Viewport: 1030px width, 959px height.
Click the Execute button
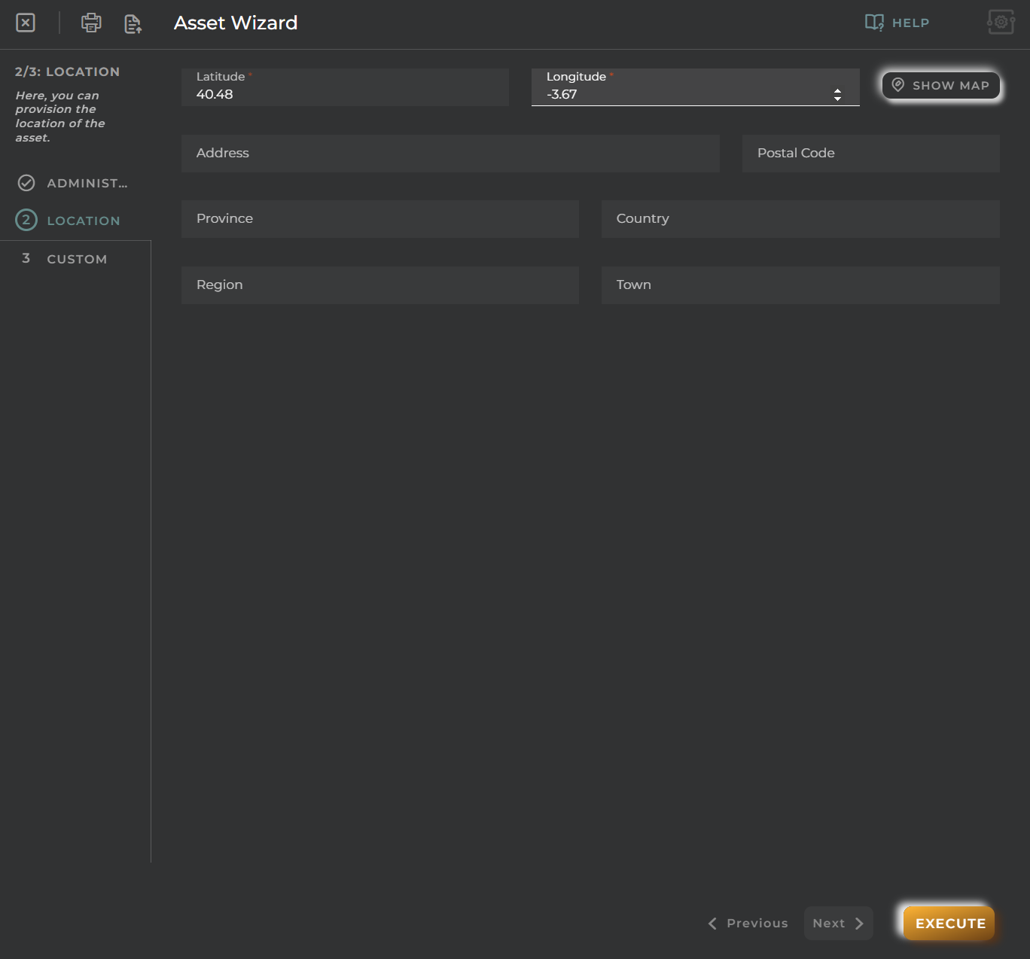[949, 924]
